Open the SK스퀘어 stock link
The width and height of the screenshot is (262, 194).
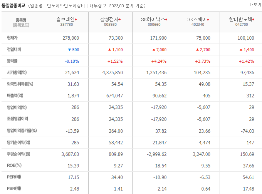[x=197, y=20]
